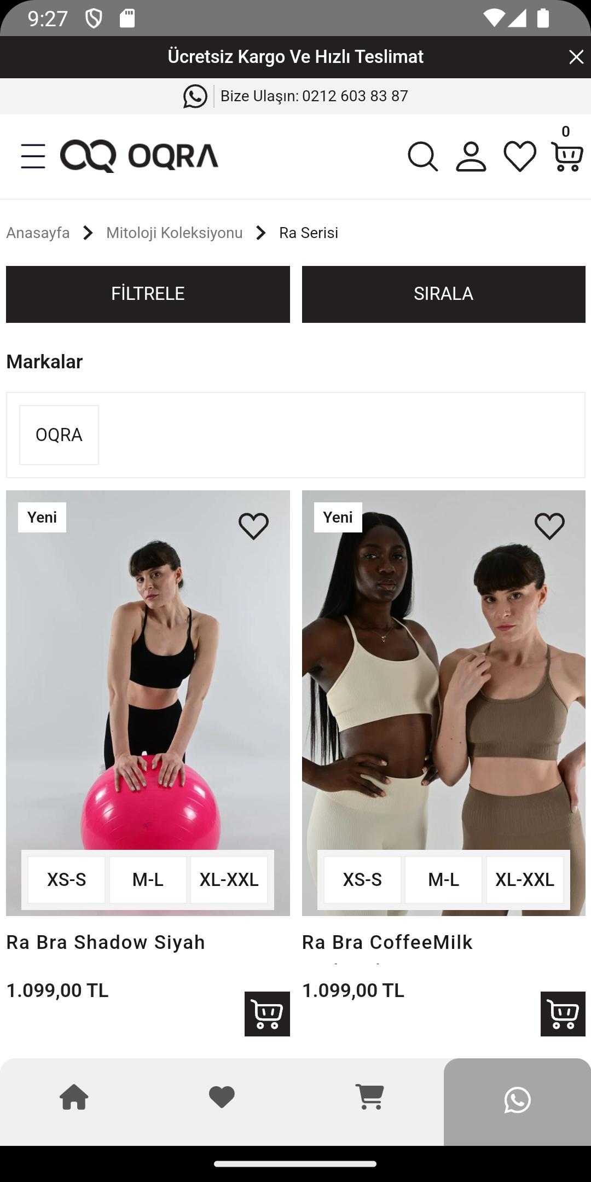
Task: Favorite the Ra Bra CoffeeMilk product
Action: [x=550, y=526]
